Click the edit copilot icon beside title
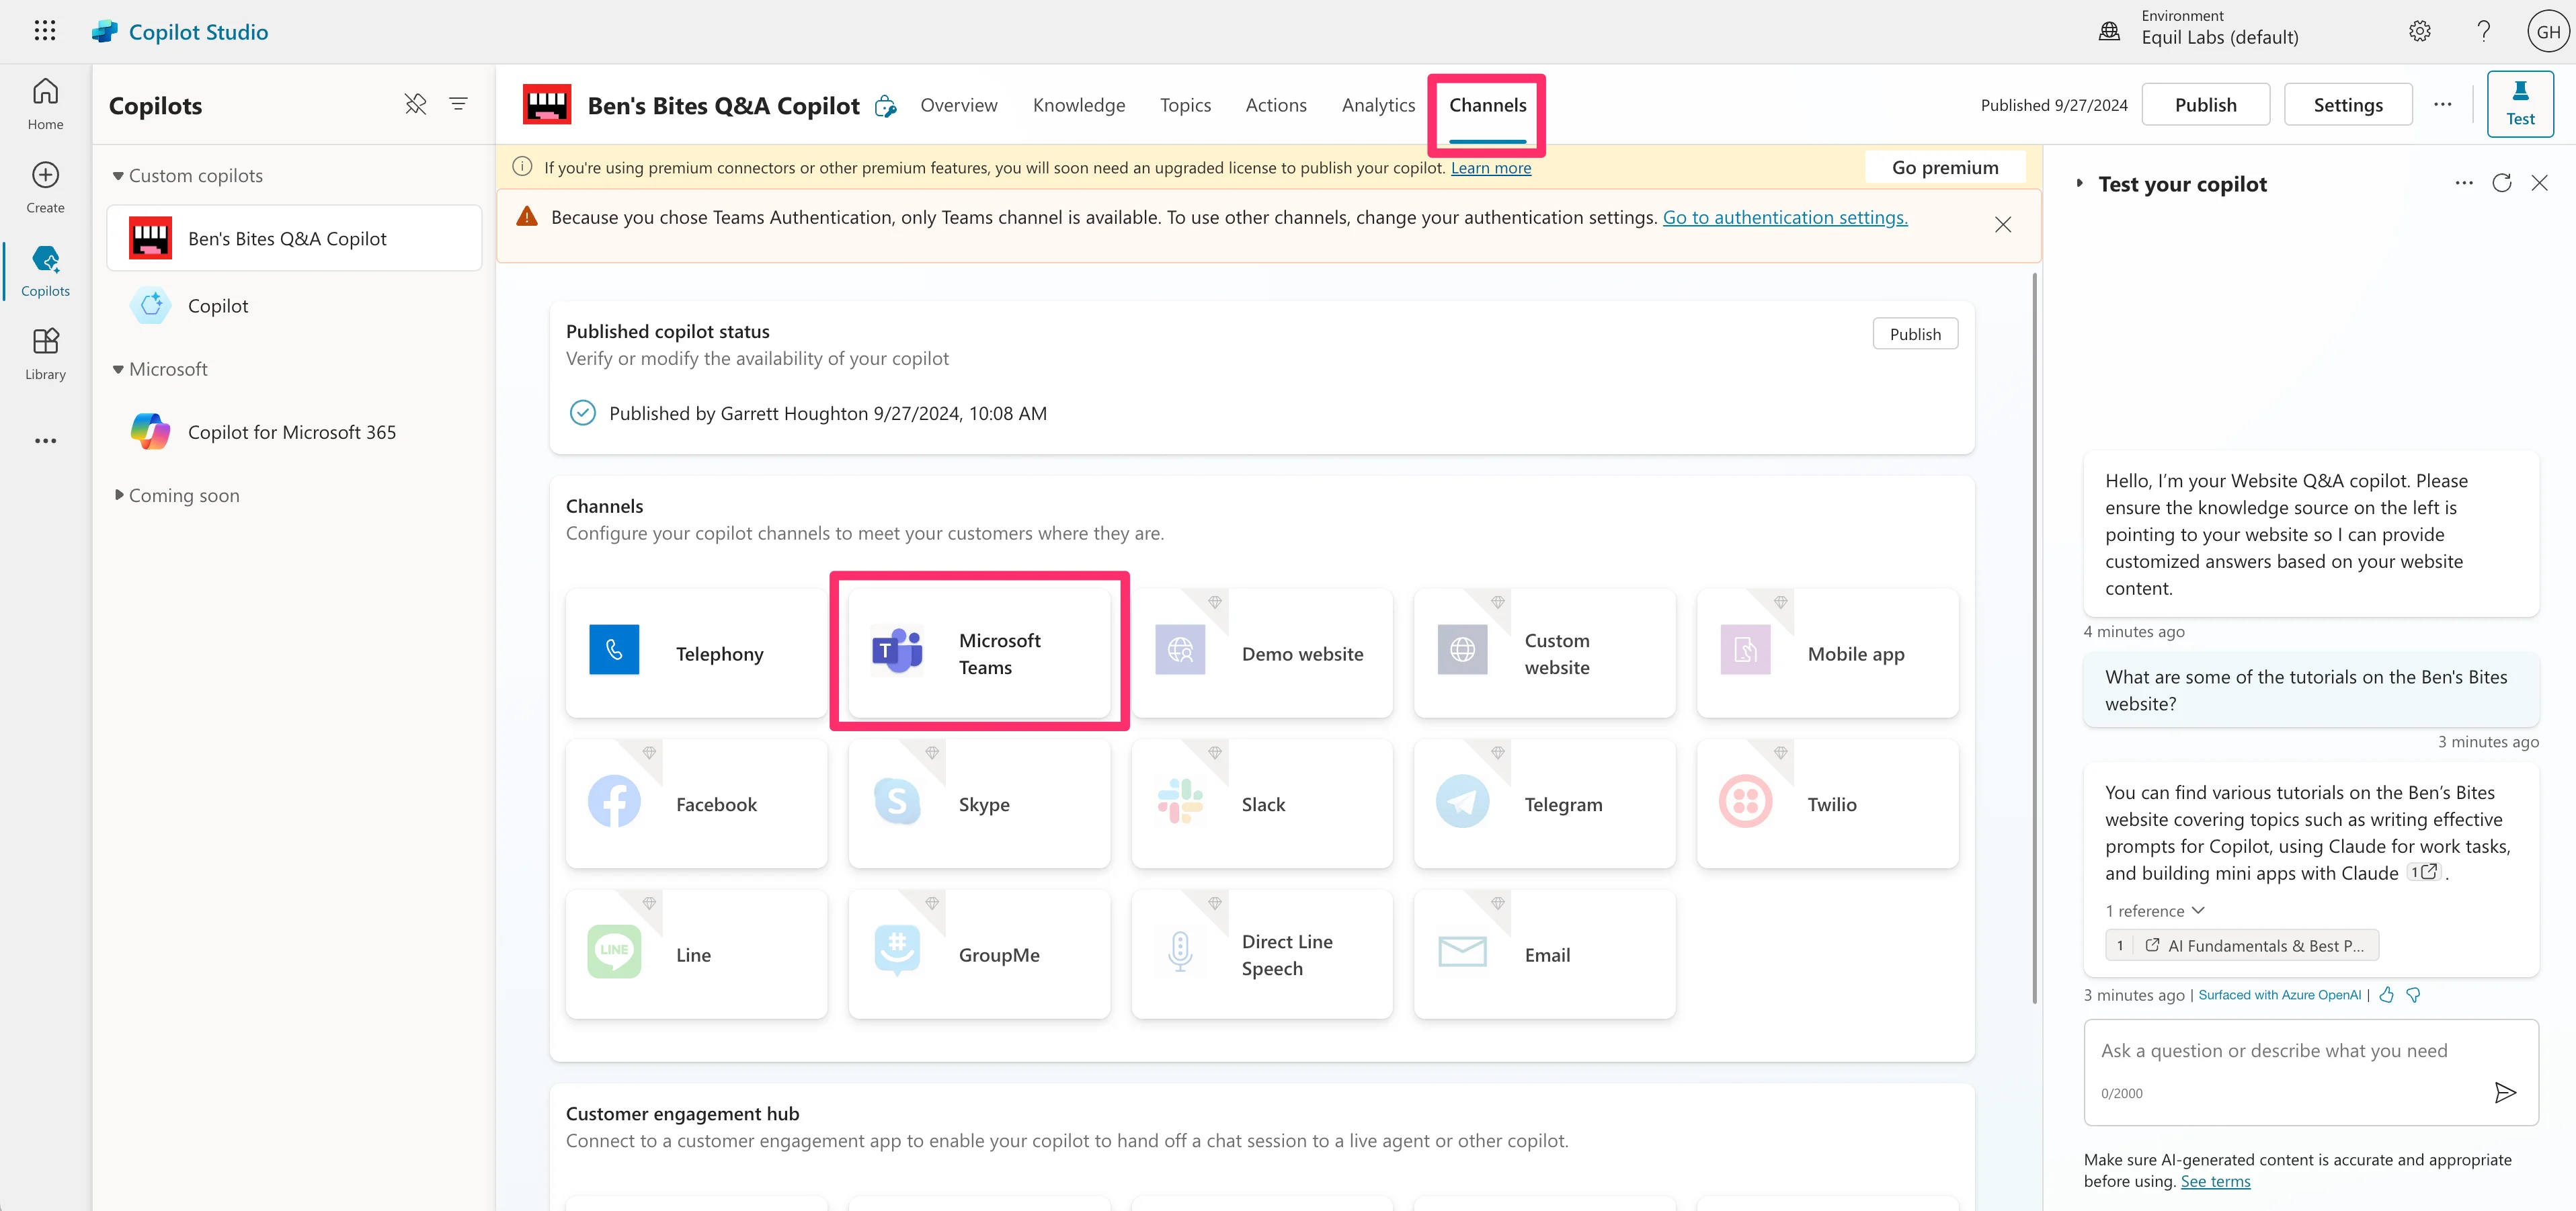The height and width of the screenshot is (1211, 2576). tap(885, 106)
